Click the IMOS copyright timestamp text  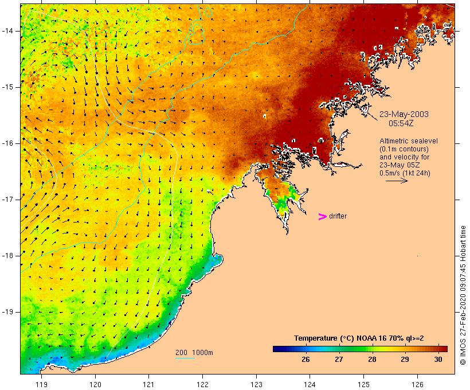click(x=463, y=295)
